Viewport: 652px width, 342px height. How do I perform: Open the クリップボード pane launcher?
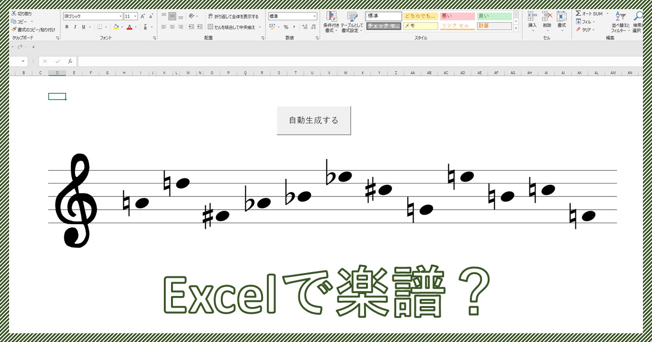click(57, 38)
